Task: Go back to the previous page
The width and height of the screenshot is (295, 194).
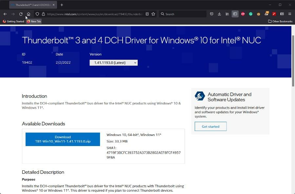Action: (5, 14)
